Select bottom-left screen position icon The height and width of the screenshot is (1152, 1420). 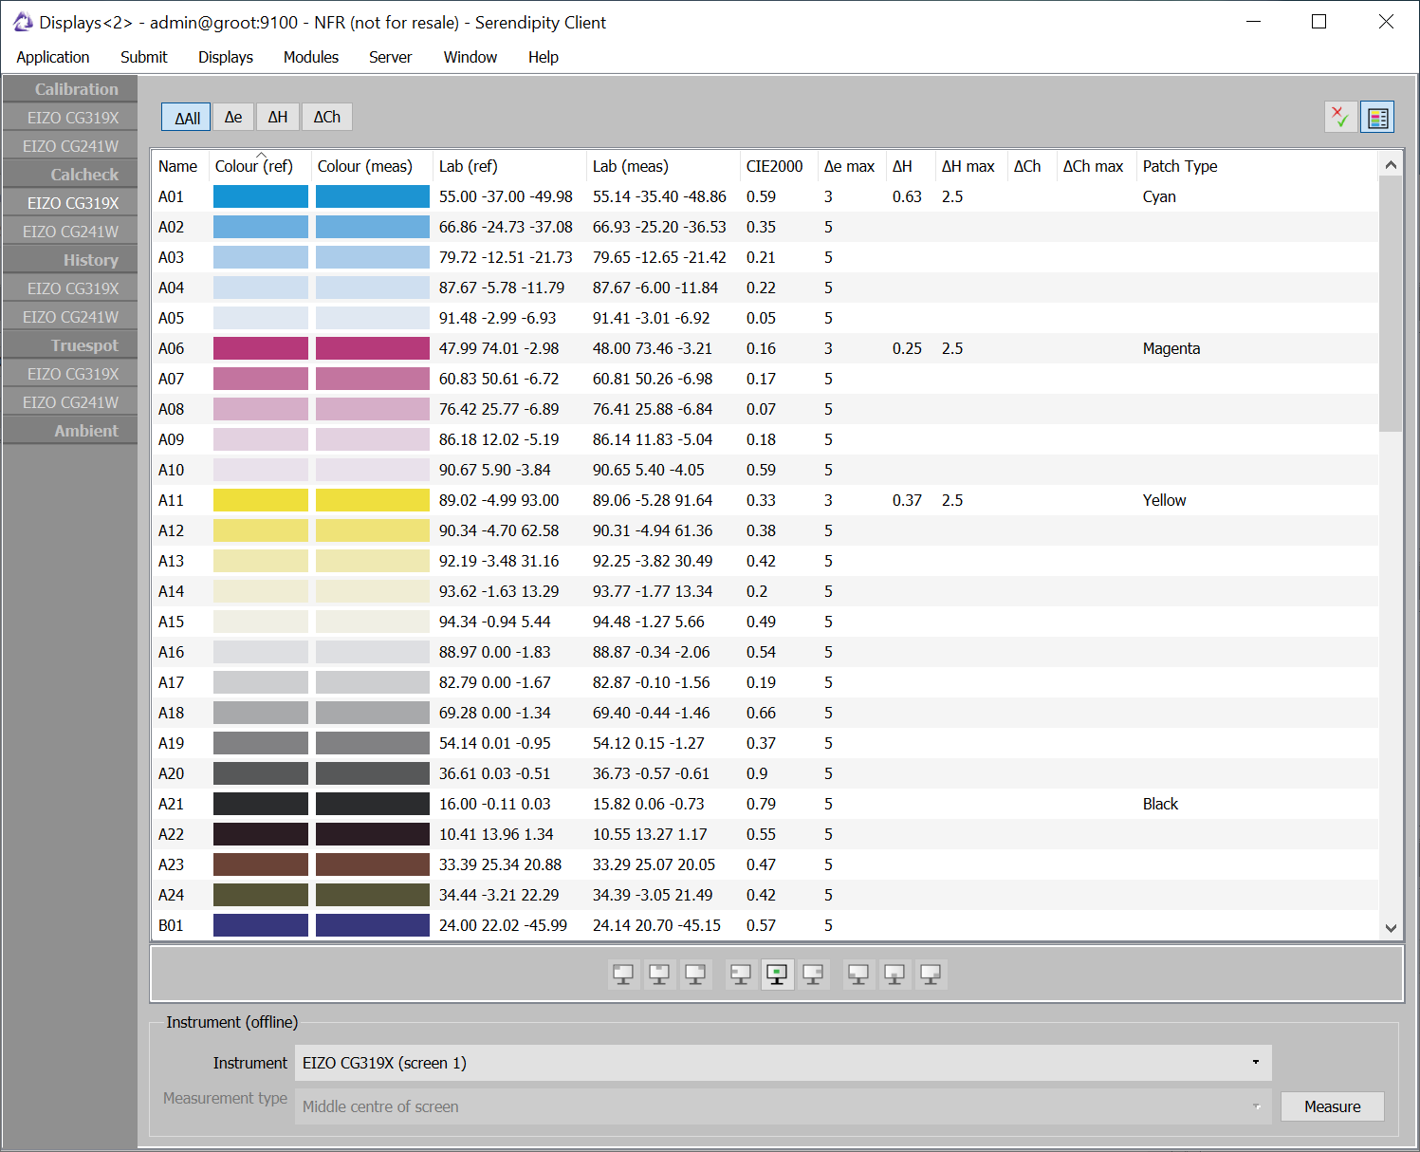tap(858, 975)
